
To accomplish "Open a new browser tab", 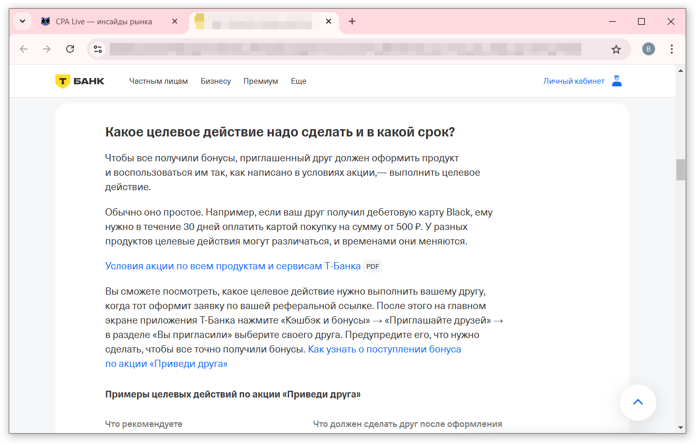I will click(x=352, y=21).
